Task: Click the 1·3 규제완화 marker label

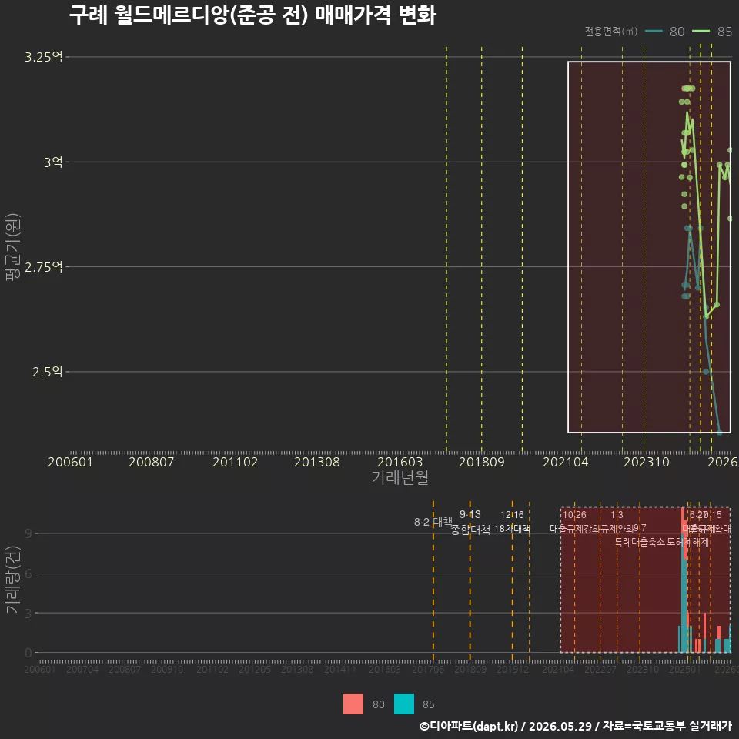Action: 617,522
